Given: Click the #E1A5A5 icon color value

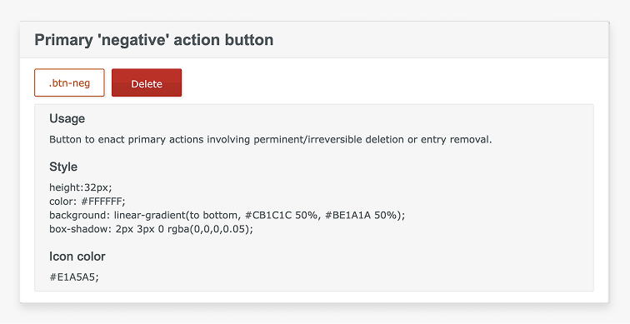Looking at the screenshot, I should tap(74, 277).
